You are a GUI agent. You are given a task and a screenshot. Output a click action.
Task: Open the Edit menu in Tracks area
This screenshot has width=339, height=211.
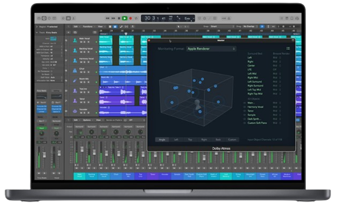[x=77, y=27]
